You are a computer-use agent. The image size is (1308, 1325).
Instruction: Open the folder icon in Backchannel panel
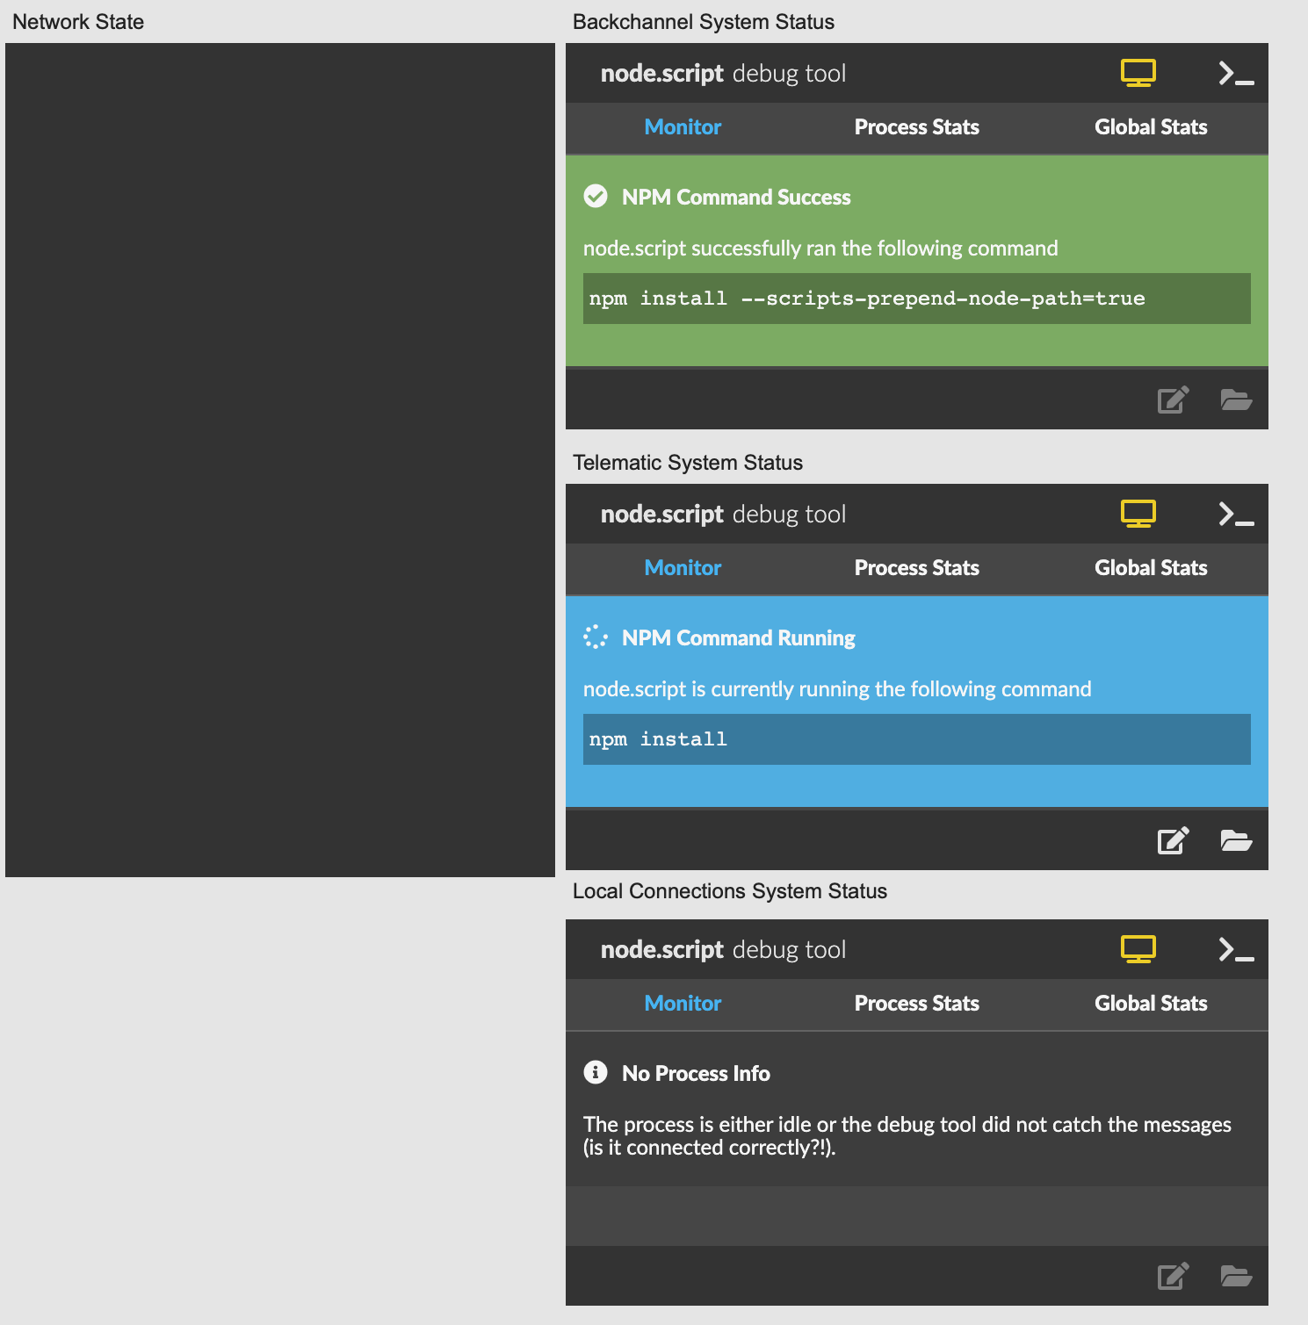click(1236, 400)
